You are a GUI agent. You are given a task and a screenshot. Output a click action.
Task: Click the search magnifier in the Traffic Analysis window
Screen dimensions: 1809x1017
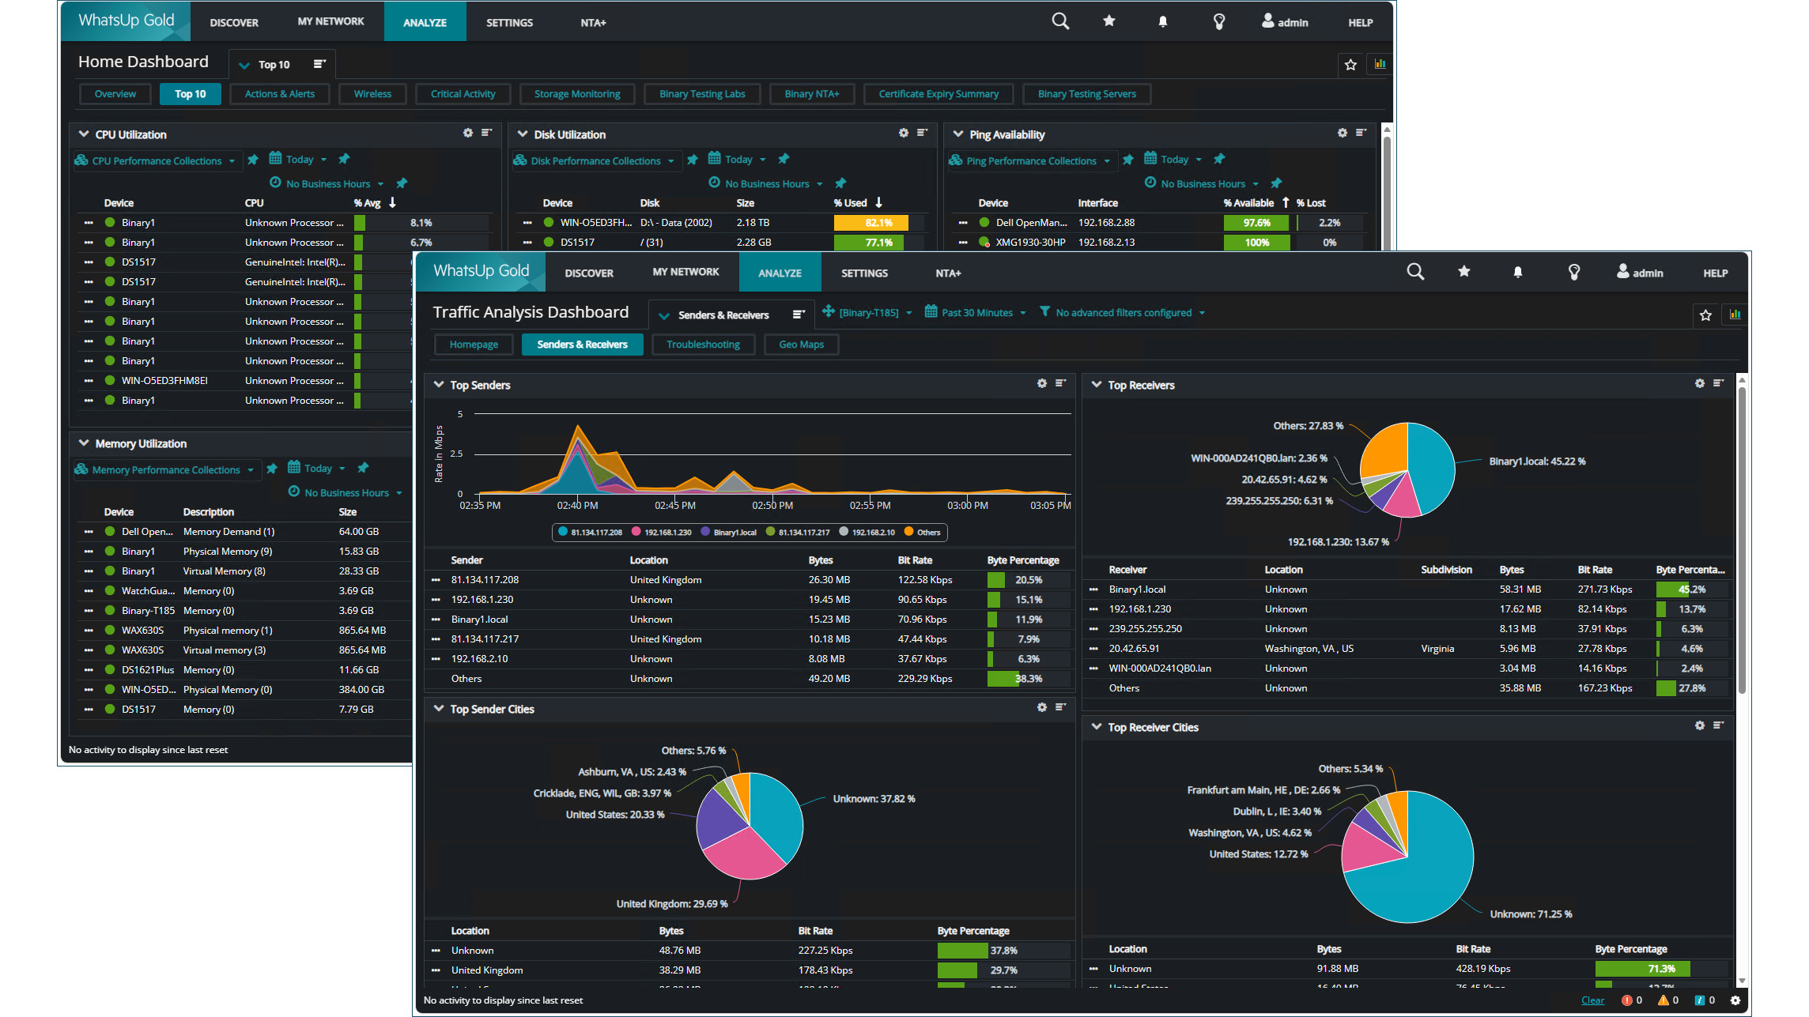(1415, 272)
